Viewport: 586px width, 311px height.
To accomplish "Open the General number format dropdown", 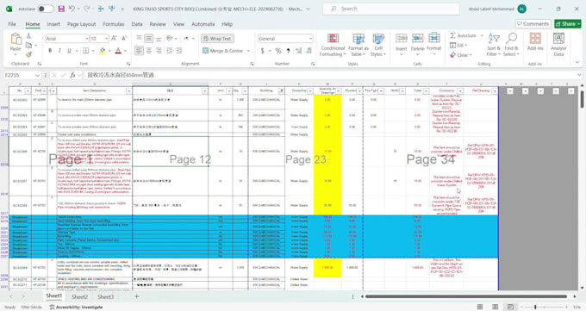I will coord(310,39).
